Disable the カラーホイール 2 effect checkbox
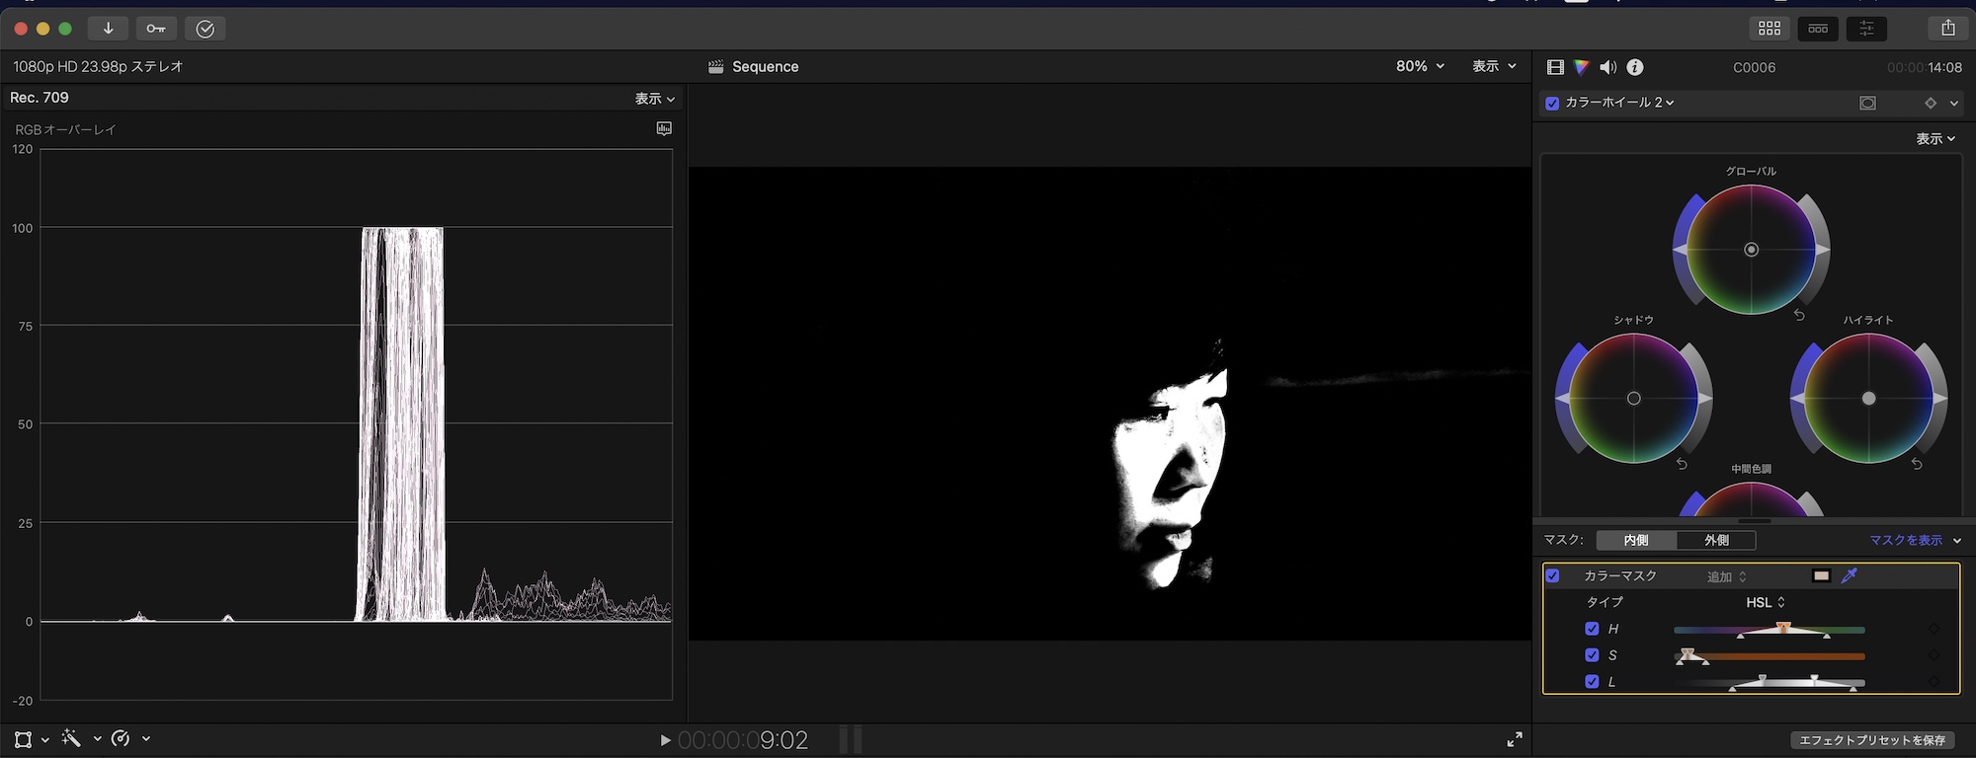This screenshot has height=758, width=1976. 1552,103
